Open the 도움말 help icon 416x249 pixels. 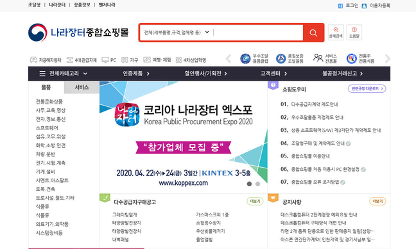pyautogui.click(x=354, y=33)
